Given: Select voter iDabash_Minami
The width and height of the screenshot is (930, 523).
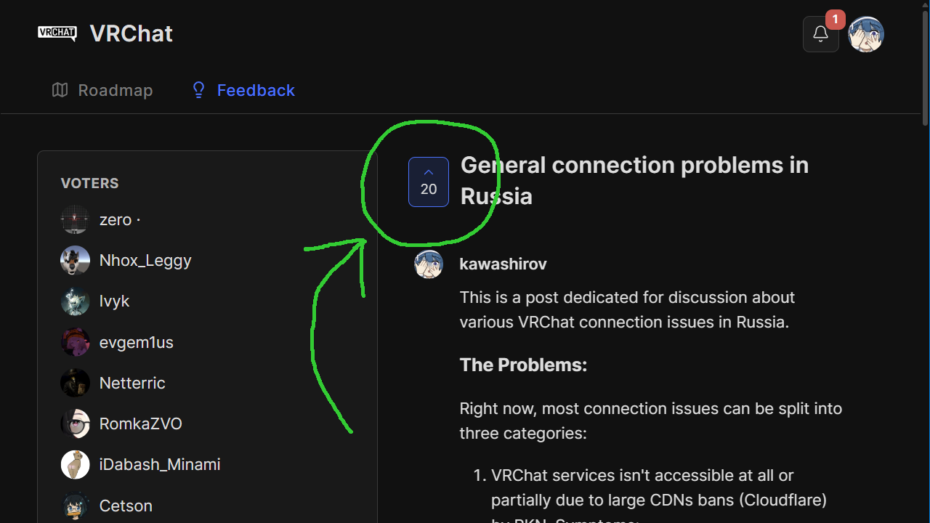Looking at the screenshot, I should tap(159, 464).
